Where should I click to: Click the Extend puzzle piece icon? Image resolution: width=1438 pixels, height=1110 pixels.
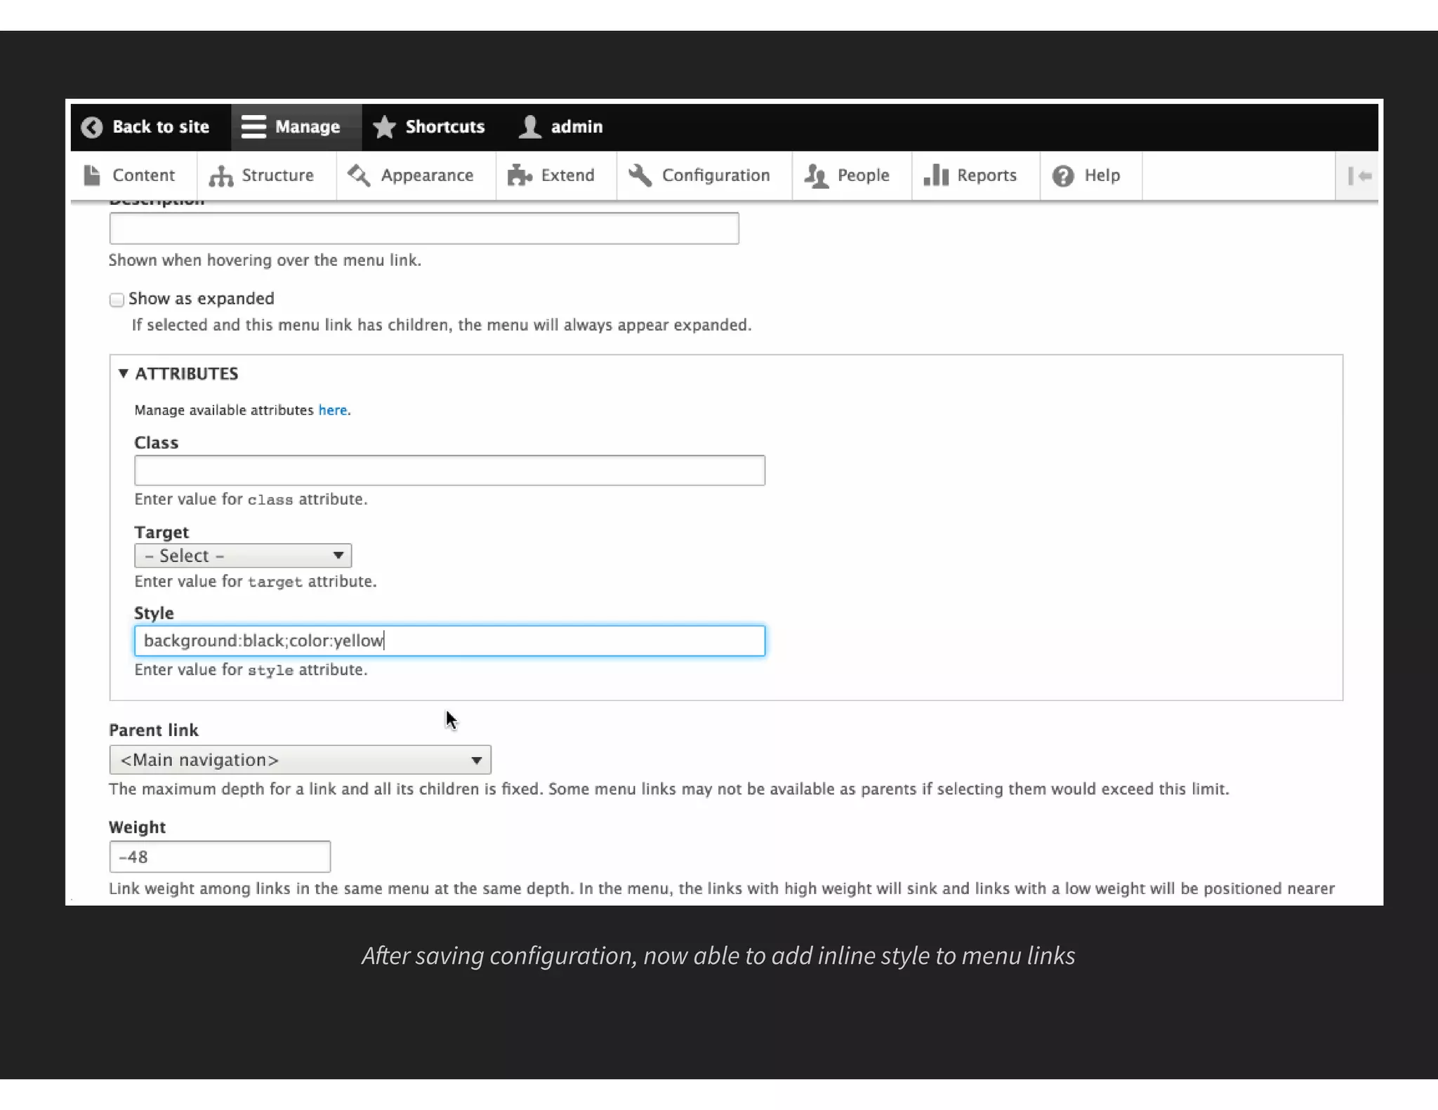520,175
